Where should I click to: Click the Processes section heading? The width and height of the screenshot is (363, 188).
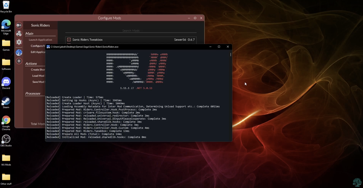(x=33, y=94)
